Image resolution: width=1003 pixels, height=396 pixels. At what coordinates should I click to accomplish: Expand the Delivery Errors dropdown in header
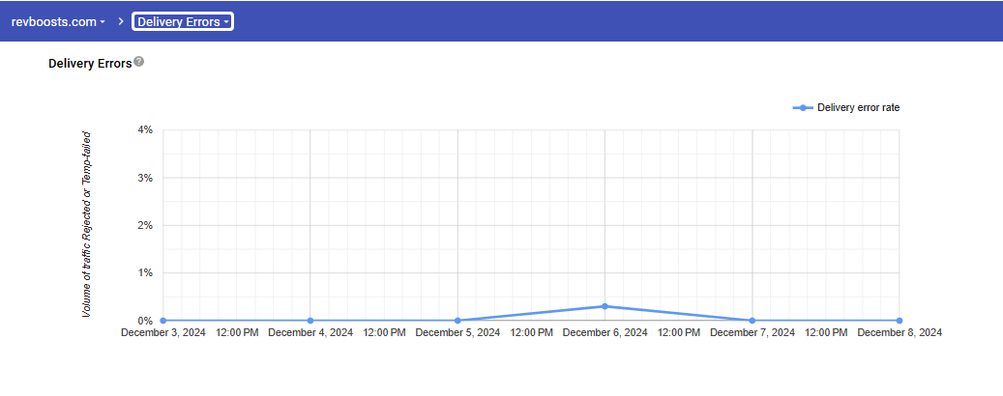click(183, 21)
